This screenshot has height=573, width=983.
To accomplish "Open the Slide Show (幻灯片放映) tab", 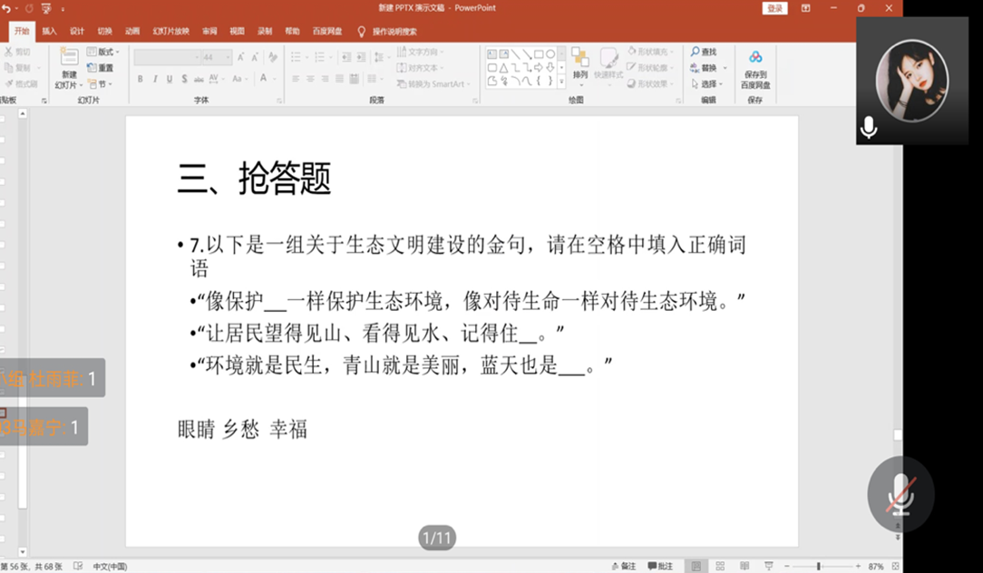I will 171,32.
